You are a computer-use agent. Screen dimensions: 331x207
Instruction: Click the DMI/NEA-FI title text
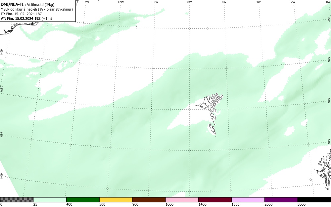(12, 5)
